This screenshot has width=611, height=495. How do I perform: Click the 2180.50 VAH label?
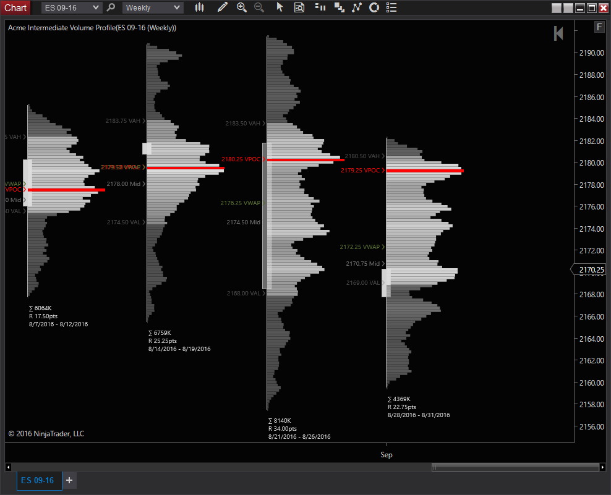tap(362, 156)
